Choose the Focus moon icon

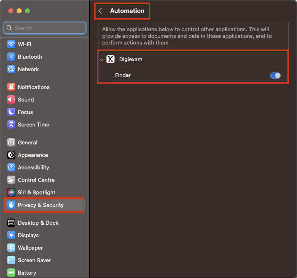point(11,112)
